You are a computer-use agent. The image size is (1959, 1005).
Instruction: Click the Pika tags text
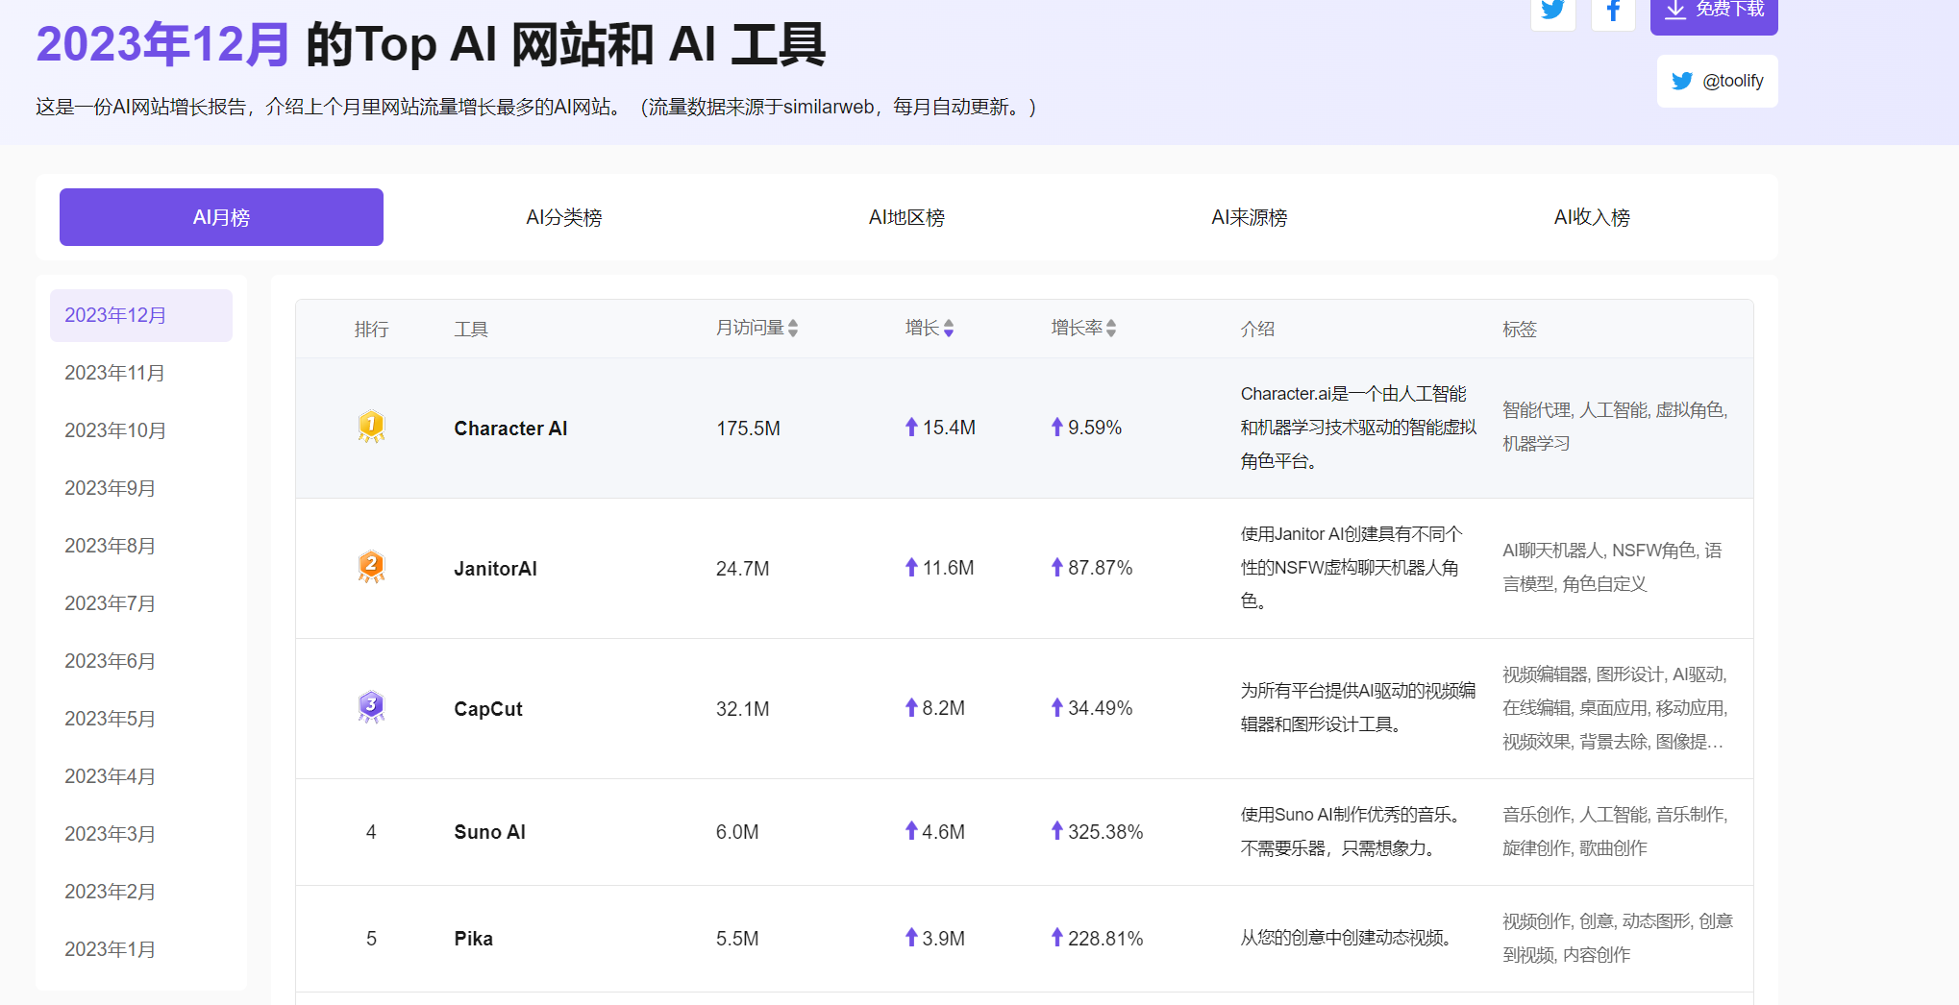point(1618,938)
